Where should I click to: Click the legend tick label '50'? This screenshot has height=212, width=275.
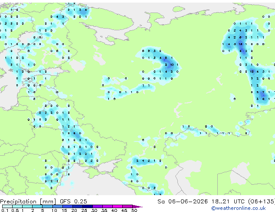click(x=134, y=210)
